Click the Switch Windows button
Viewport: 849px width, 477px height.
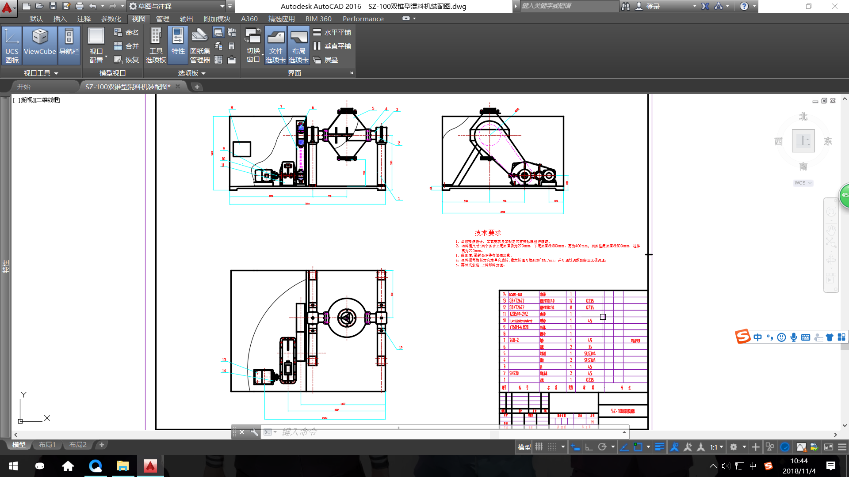tap(253, 45)
